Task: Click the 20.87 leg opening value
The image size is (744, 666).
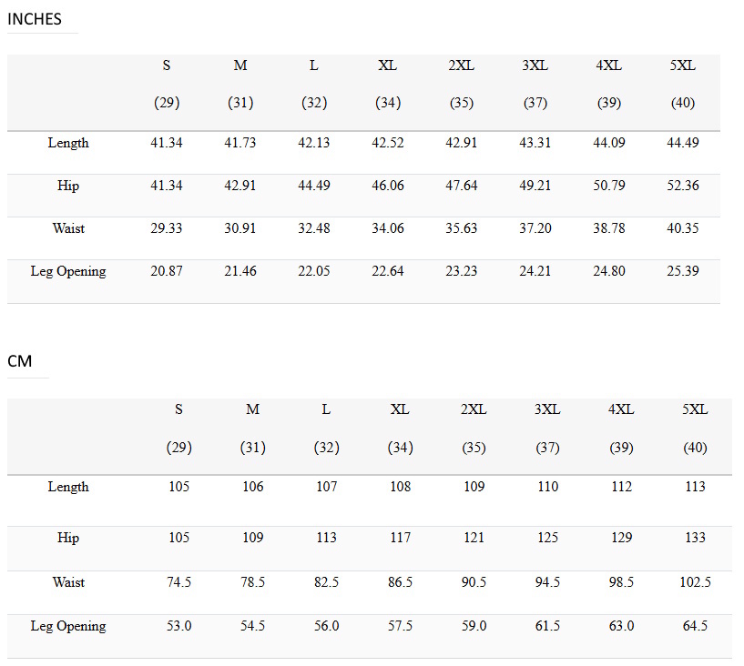Action: [167, 271]
